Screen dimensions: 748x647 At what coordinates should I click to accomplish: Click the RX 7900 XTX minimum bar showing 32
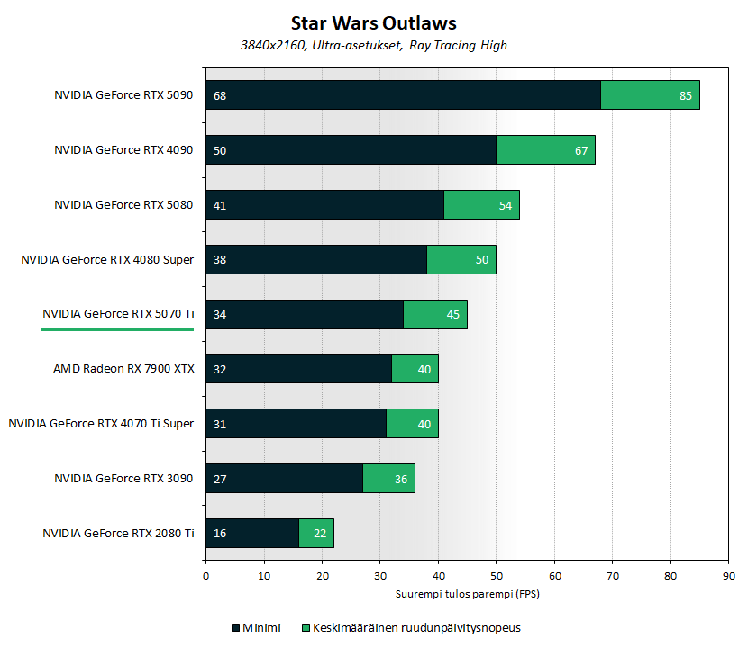pyautogui.click(x=299, y=369)
